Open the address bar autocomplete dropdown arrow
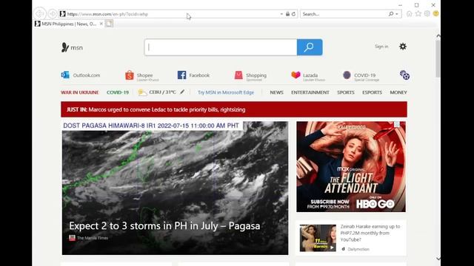The image size is (474, 266). tap(281, 14)
